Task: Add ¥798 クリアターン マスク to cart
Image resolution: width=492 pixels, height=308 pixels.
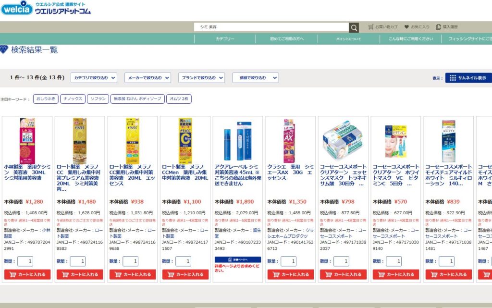Action: [x=343, y=274]
